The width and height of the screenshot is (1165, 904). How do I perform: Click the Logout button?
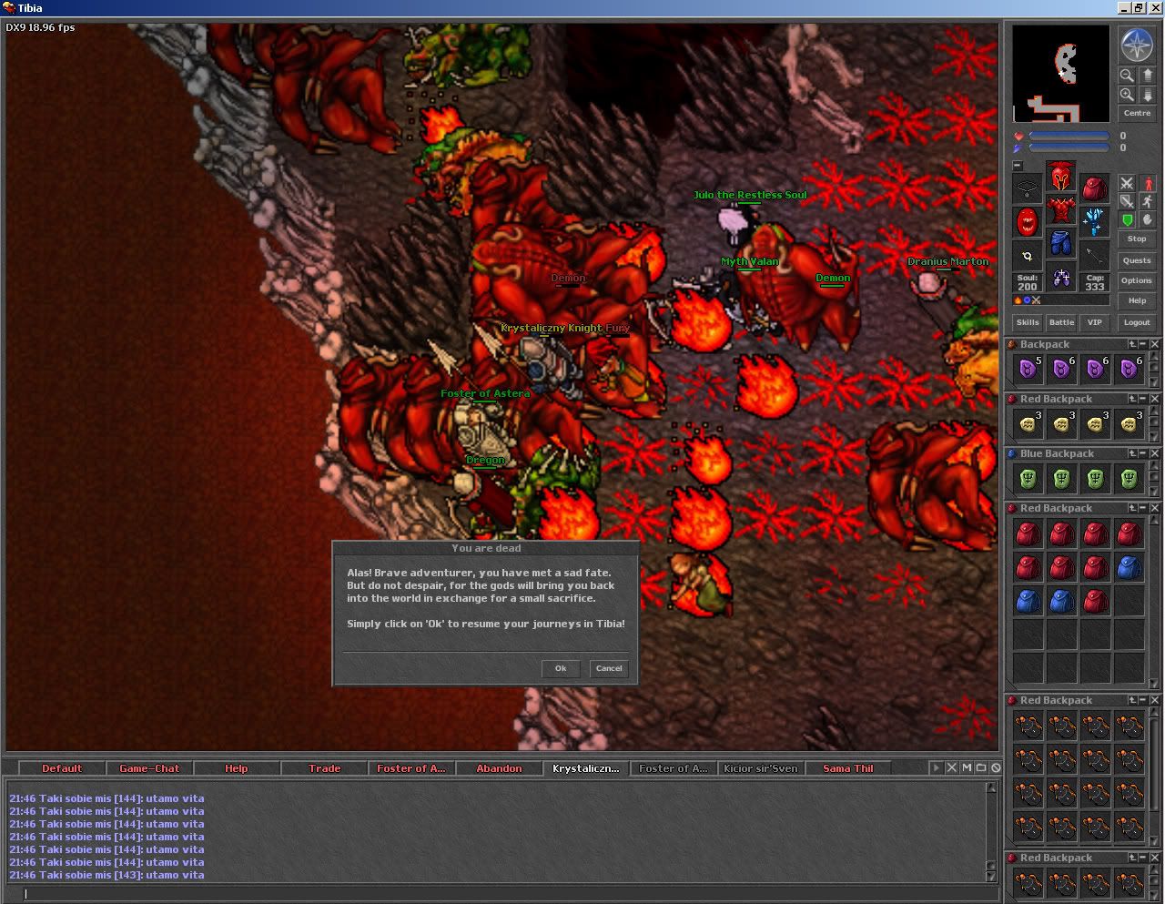pos(1137,322)
